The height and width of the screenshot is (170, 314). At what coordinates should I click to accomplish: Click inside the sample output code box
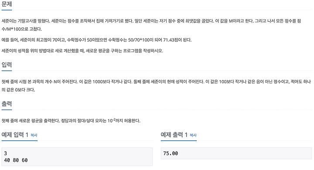click(x=236, y=153)
